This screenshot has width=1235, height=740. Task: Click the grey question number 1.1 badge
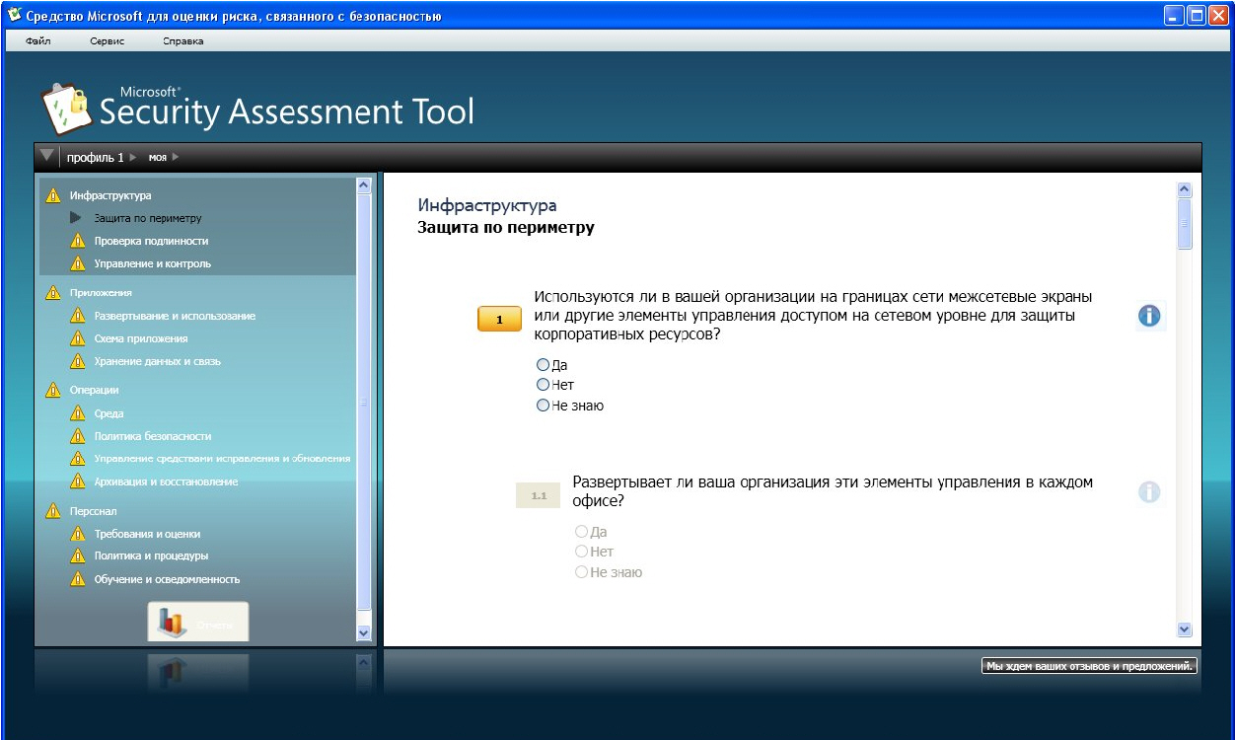pyautogui.click(x=539, y=495)
